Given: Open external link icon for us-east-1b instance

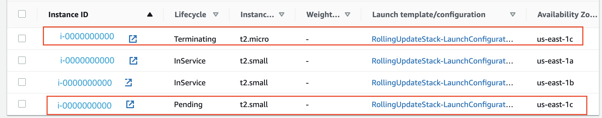Looking at the screenshot, I should point(128,82).
